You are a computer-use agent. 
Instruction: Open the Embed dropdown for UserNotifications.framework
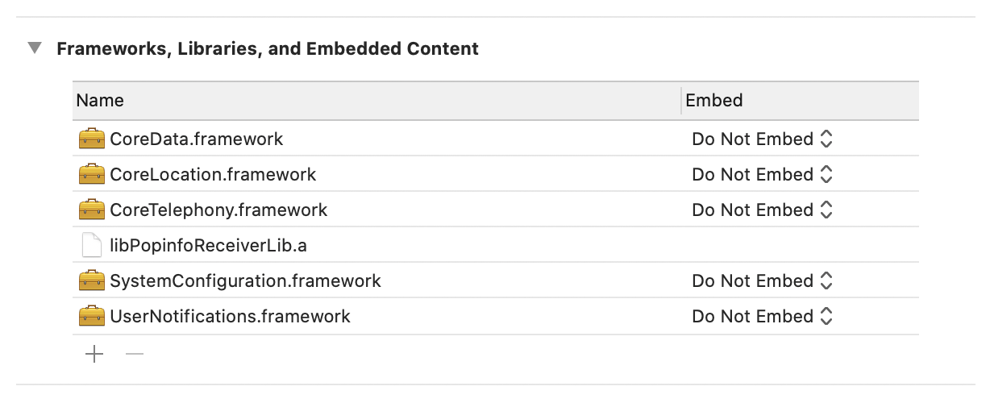(761, 316)
